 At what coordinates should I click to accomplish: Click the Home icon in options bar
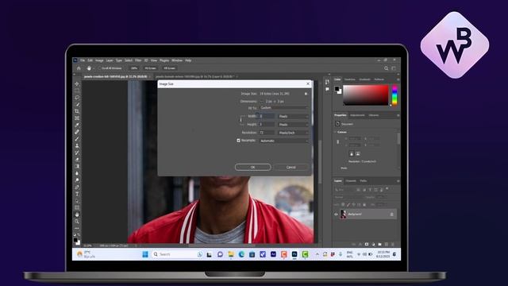click(79, 68)
